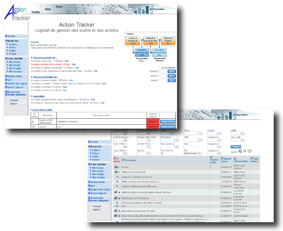283x231 pixels.
Task: Open Accueil in the left sidebar menu
Action: point(11,36)
